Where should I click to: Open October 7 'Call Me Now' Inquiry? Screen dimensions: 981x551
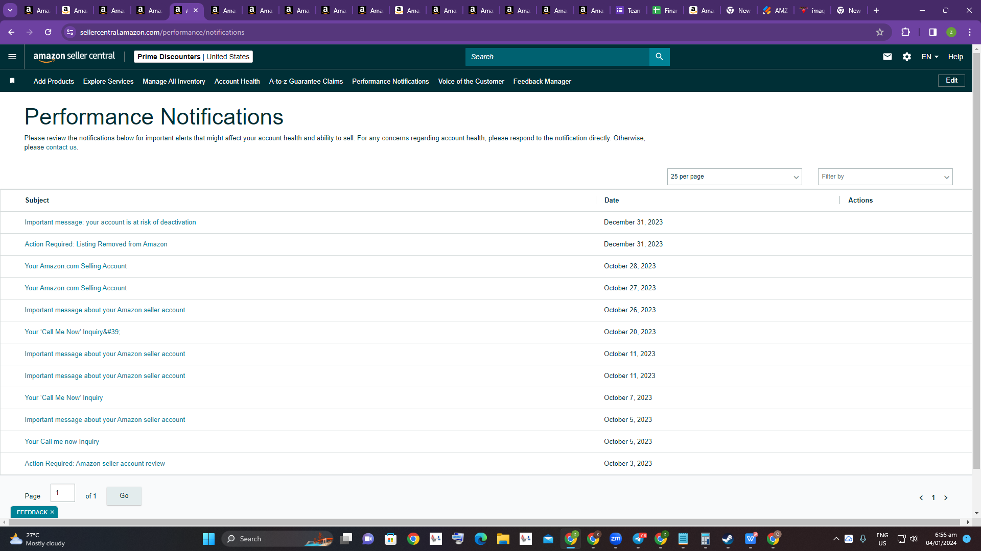pos(64,398)
